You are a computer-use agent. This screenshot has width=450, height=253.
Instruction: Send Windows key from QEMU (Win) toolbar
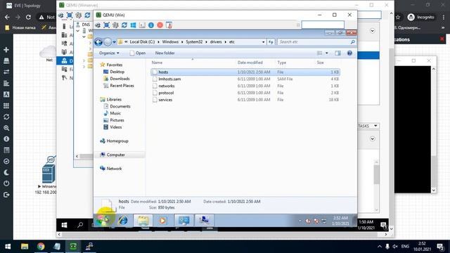coord(133,25)
